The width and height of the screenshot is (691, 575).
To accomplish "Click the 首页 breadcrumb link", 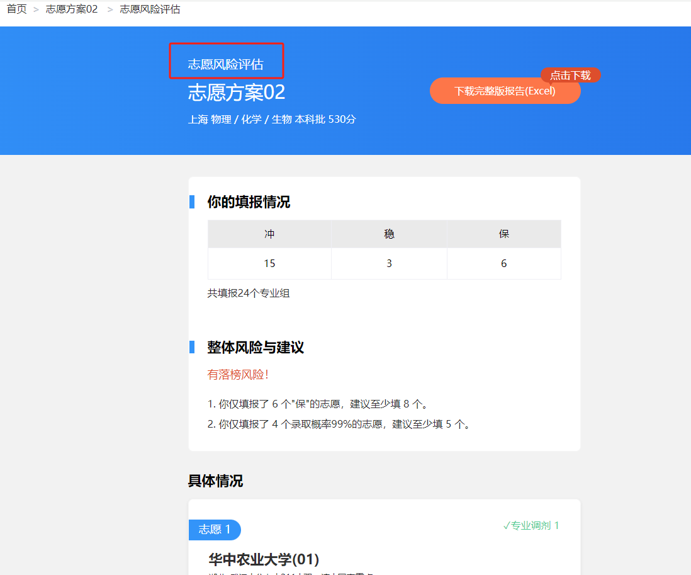I will 17,9.
